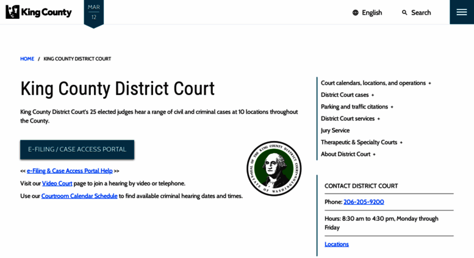Open the District Court cases menu item
Image resolution: width=474 pixels, height=258 pixels.
coord(345,95)
